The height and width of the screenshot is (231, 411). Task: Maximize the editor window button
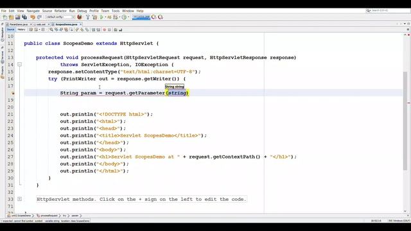click(408, 24)
